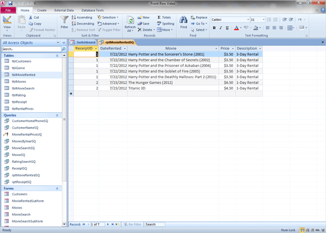Sort Descending in Sort & Filter
Viewport: 326px width, 233px height.
(83, 24)
